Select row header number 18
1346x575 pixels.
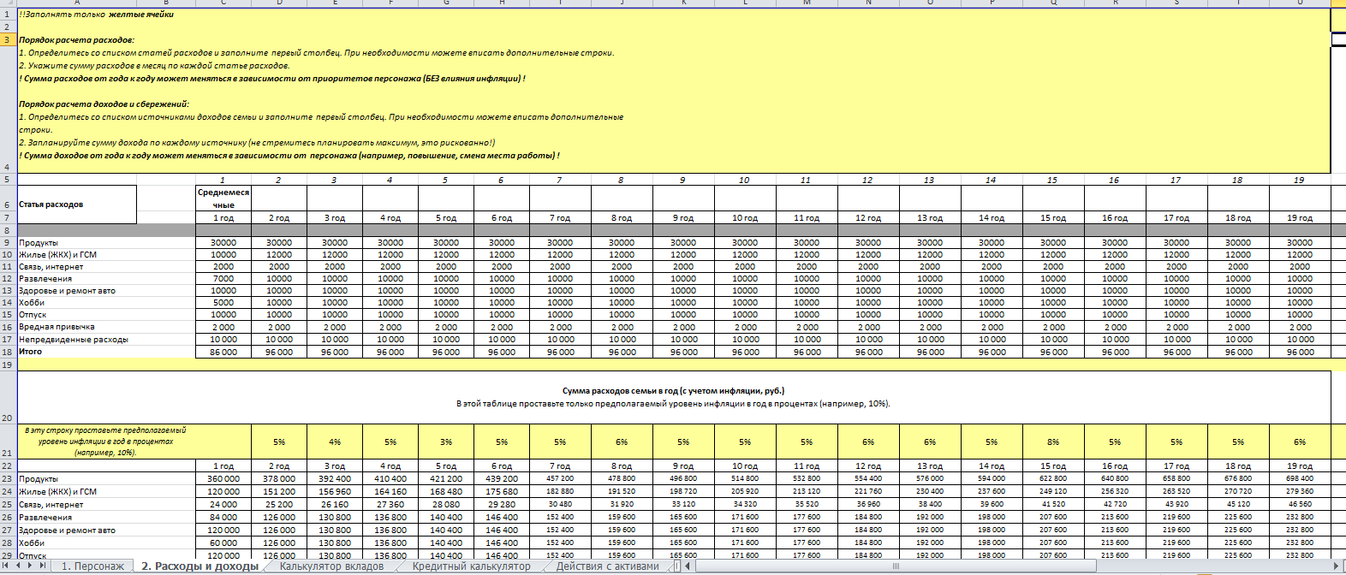(x=8, y=352)
